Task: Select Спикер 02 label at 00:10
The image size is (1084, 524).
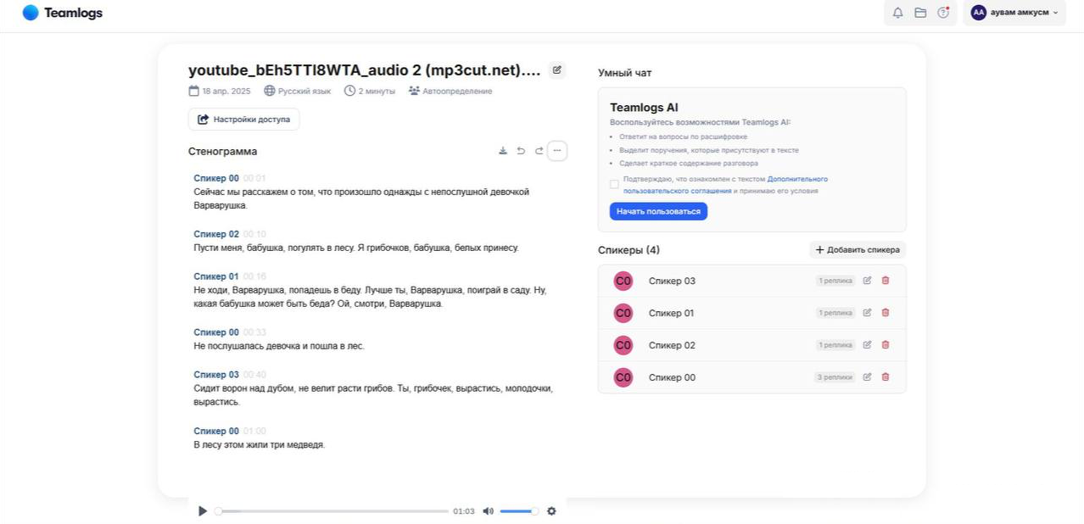Action: tap(216, 234)
